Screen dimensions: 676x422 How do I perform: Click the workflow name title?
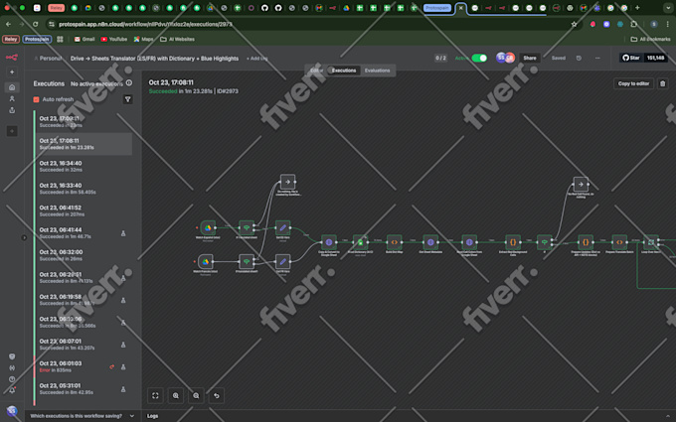pyautogui.click(x=154, y=59)
